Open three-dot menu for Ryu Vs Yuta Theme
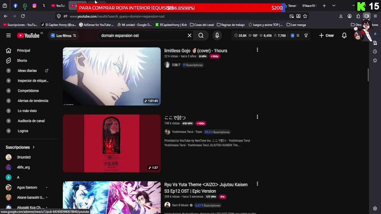 (x=257, y=184)
